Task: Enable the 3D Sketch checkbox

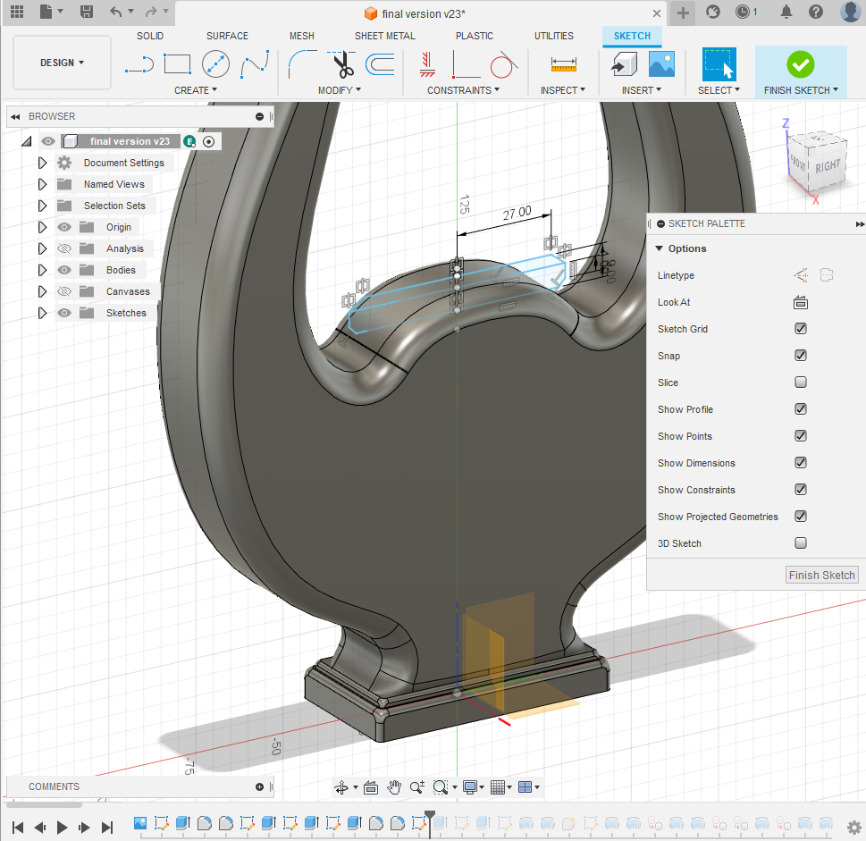Action: 801,543
